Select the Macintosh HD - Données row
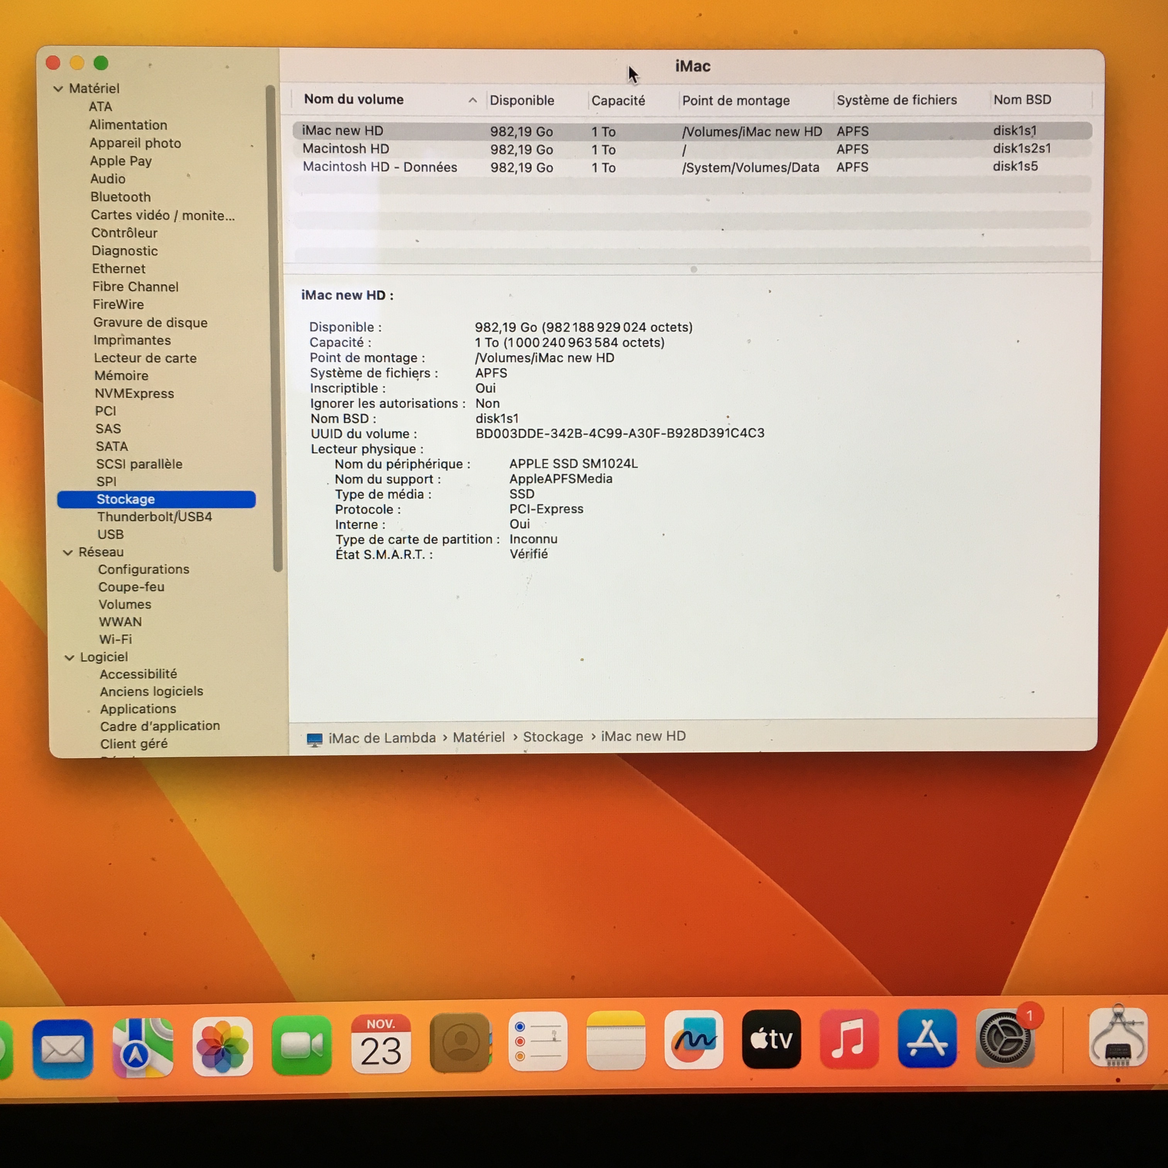The height and width of the screenshot is (1168, 1168). click(x=692, y=168)
